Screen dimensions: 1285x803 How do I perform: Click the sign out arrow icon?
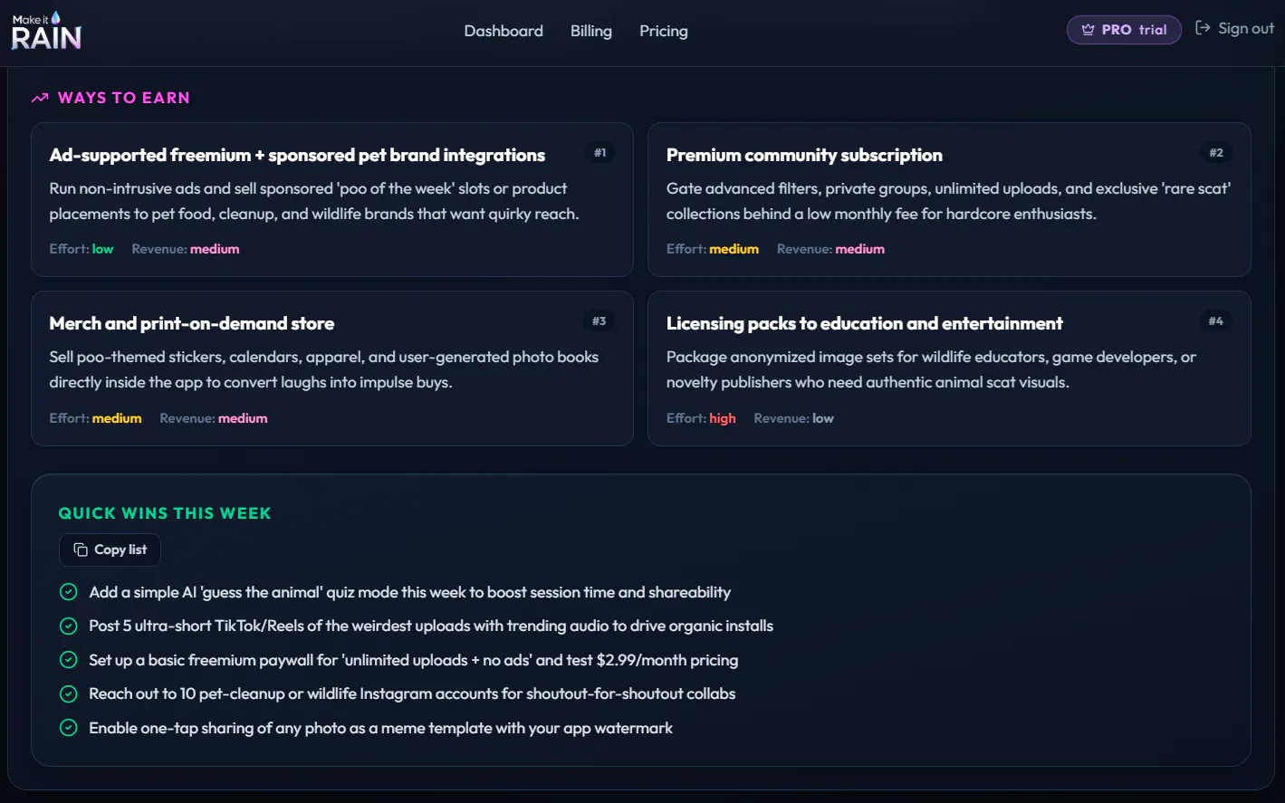tap(1203, 28)
